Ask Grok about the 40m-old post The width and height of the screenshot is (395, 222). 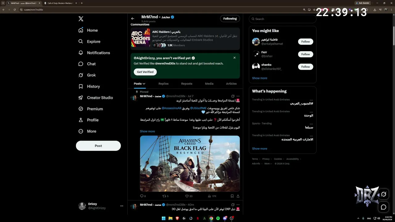233,205
